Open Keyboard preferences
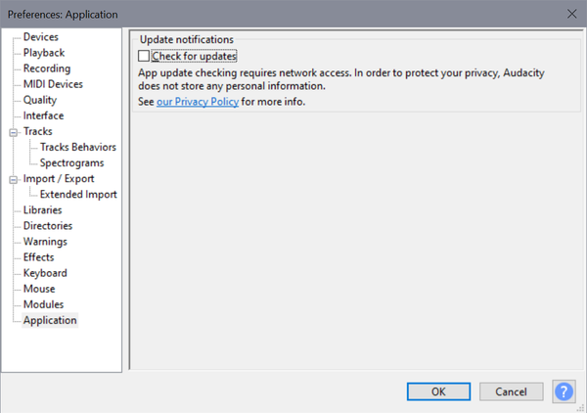The width and height of the screenshot is (587, 413). pos(45,273)
